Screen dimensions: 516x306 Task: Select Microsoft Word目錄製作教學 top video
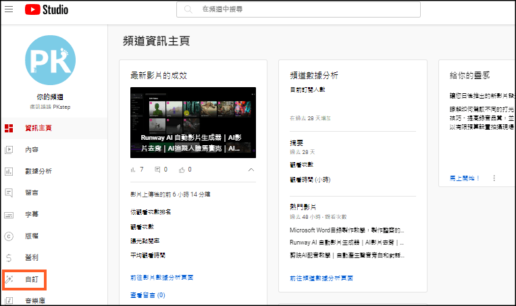[347, 230]
